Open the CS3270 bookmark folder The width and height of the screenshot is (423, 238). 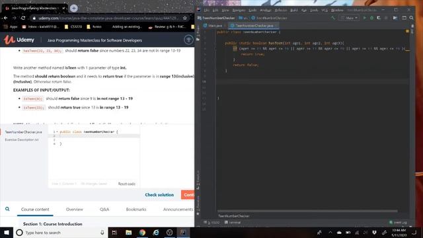[73, 26]
